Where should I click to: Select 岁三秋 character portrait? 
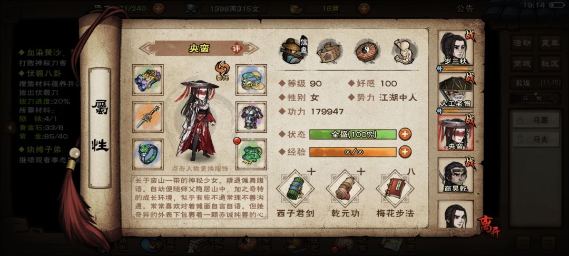pyautogui.click(x=455, y=48)
